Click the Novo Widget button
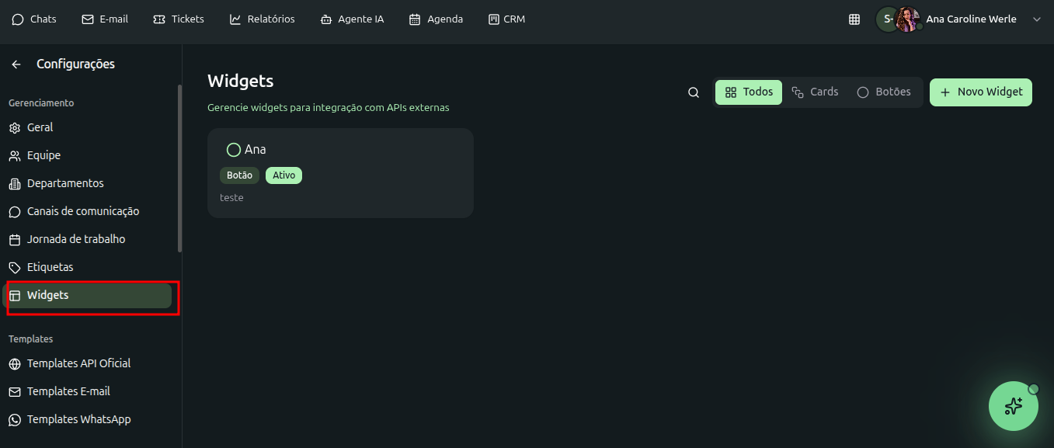 coord(980,92)
